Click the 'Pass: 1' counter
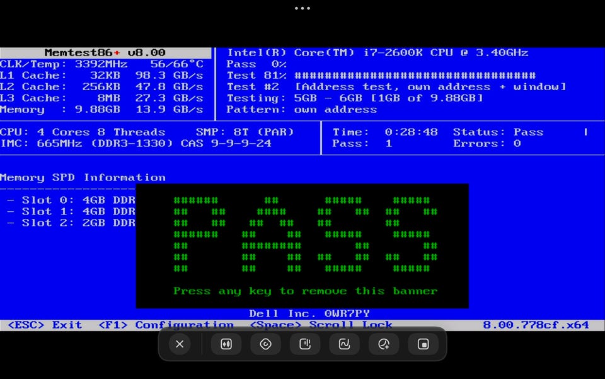The height and width of the screenshot is (379, 605). [x=362, y=144]
